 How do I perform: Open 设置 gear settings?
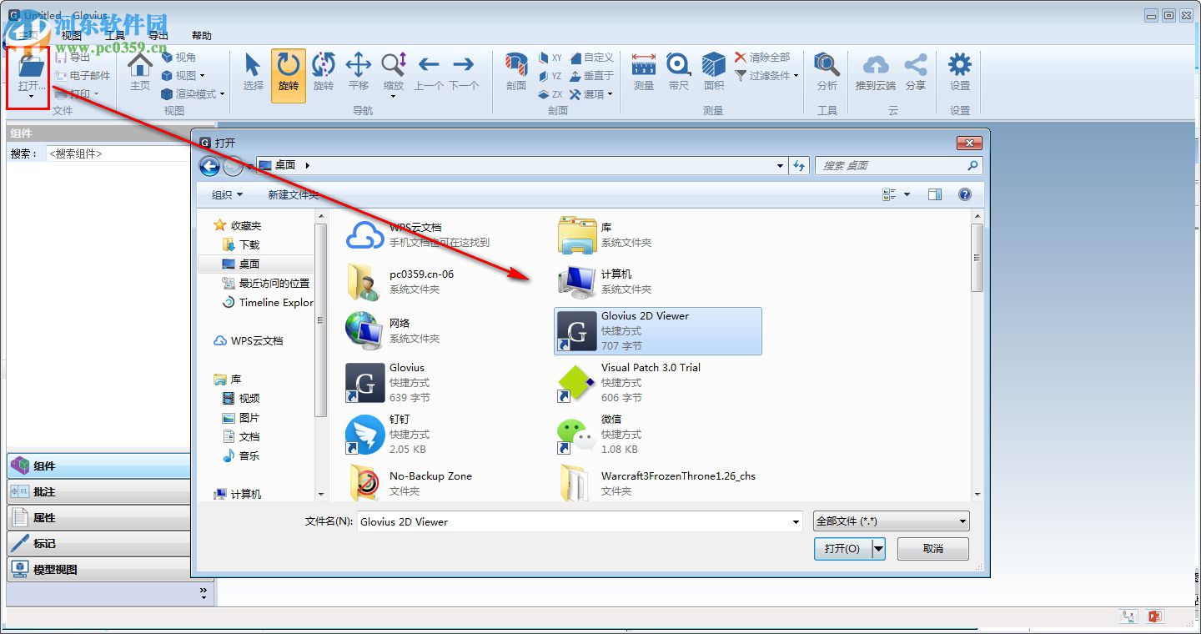960,72
